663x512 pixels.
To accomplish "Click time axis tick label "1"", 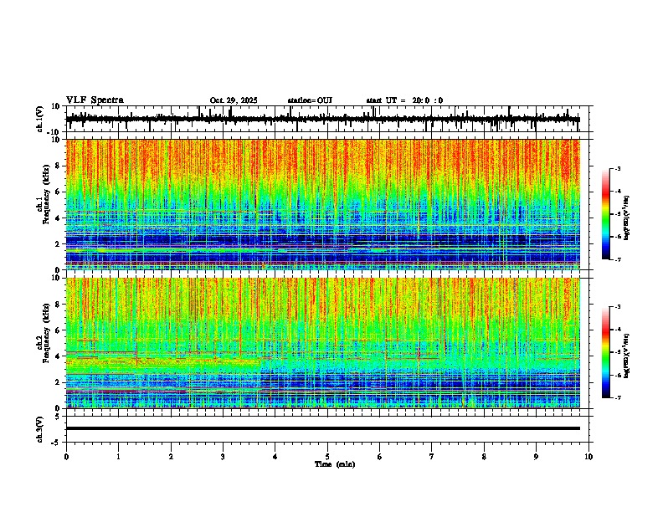I will 118,457.
